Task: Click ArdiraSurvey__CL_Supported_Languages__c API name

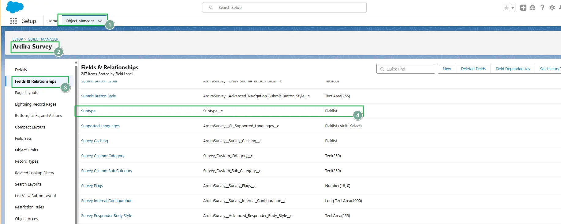Action: pos(241,126)
